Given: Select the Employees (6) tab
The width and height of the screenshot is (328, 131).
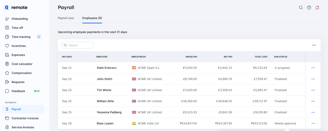Looking at the screenshot, I should 92,18.
